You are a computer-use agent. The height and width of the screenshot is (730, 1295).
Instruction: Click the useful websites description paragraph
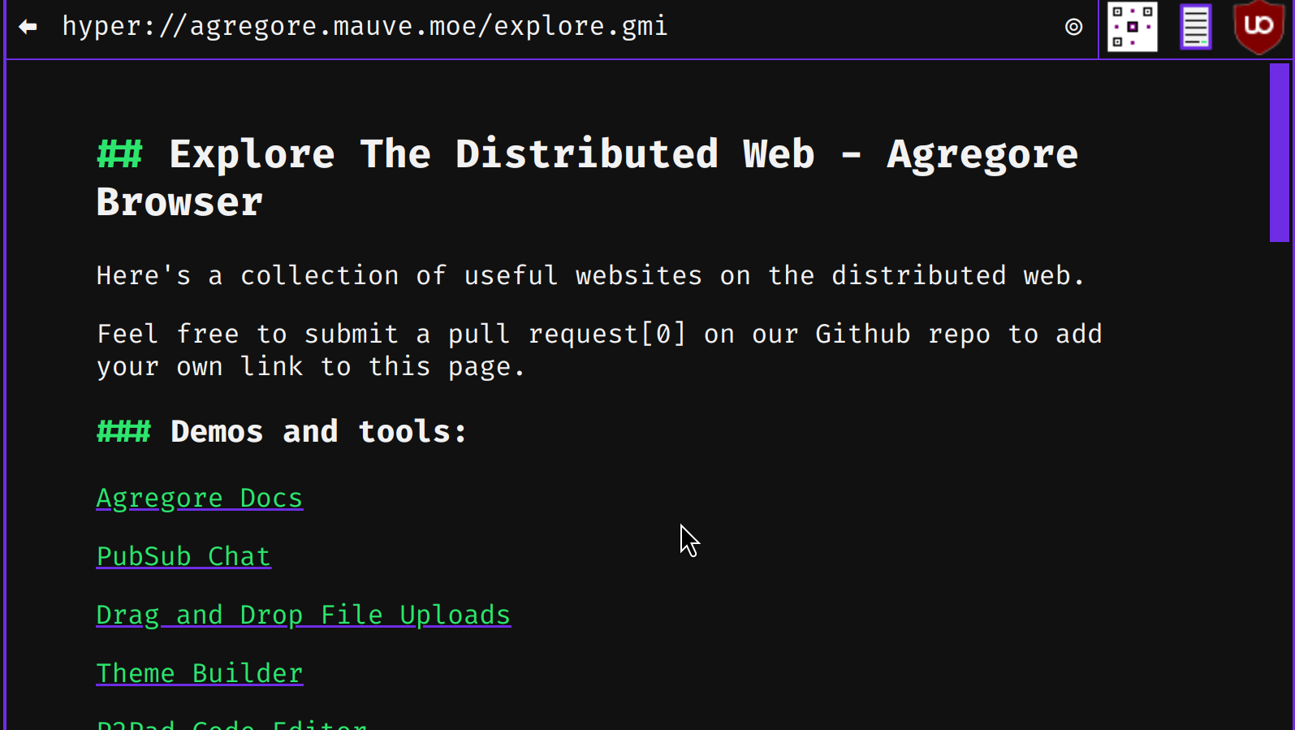point(590,275)
